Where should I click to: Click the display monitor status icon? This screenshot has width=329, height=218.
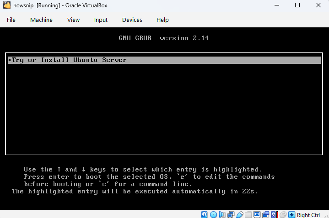tap(257, 215)
